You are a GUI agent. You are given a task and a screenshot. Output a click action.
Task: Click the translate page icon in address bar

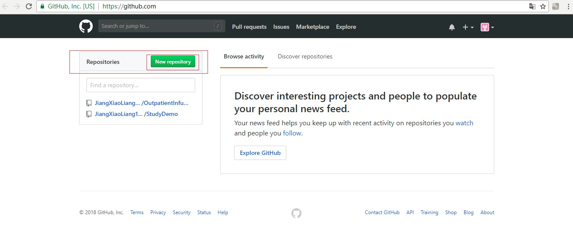(x=532, y=6)
